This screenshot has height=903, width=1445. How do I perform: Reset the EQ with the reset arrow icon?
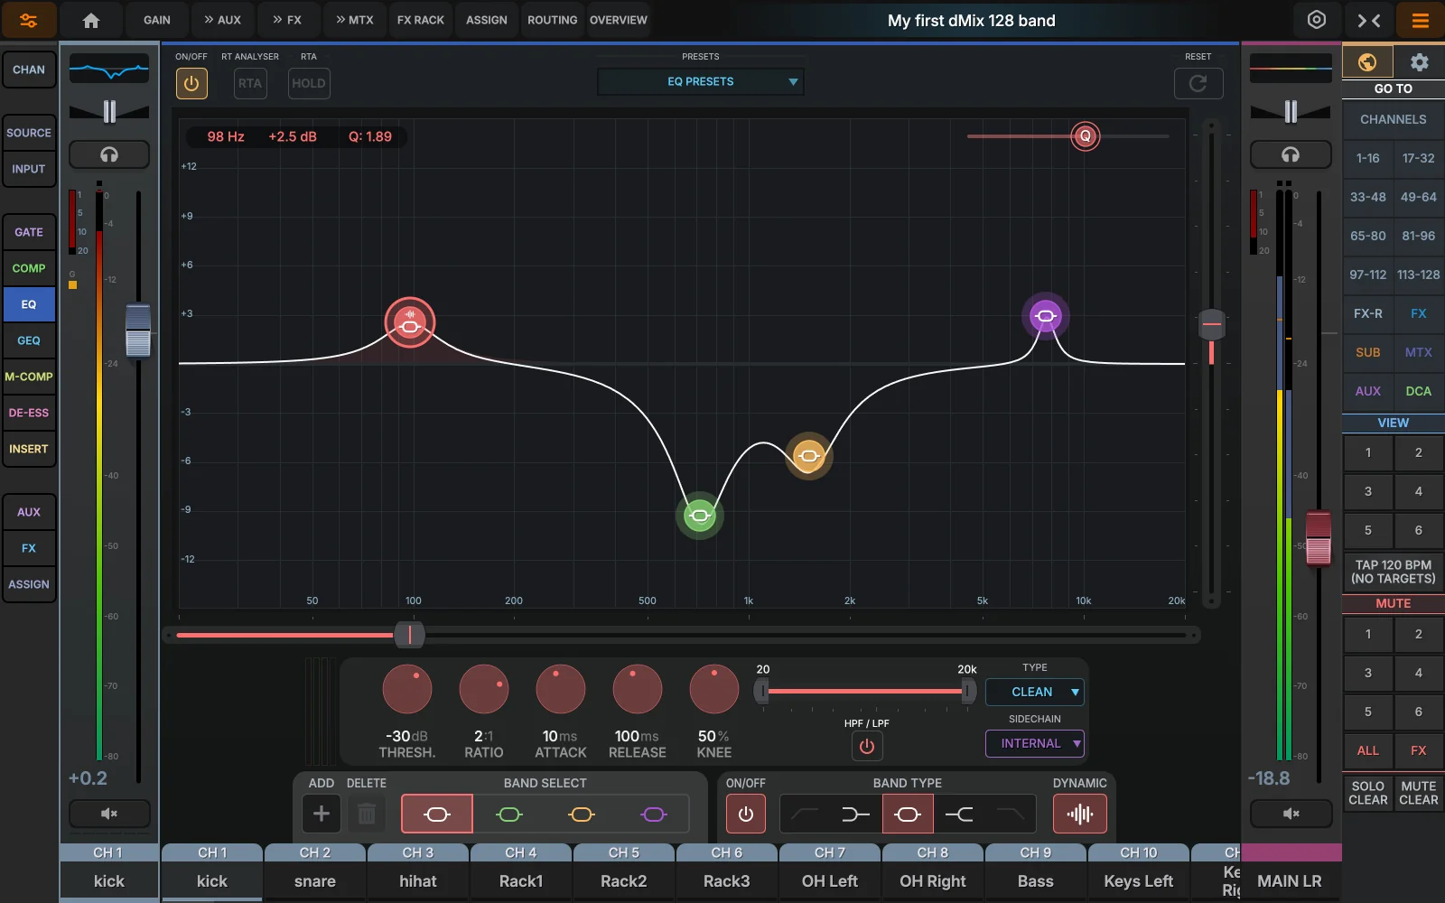(x=1198, y=83)
